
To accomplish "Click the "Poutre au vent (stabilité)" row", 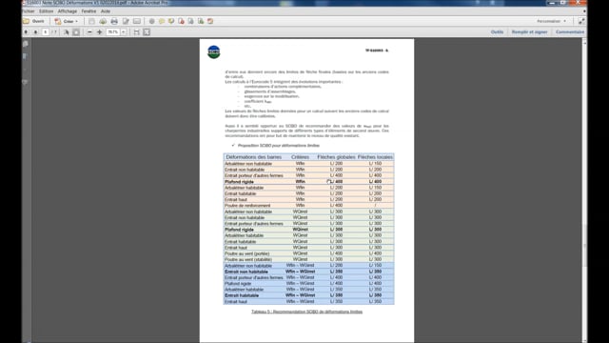I will coord(308,259).
